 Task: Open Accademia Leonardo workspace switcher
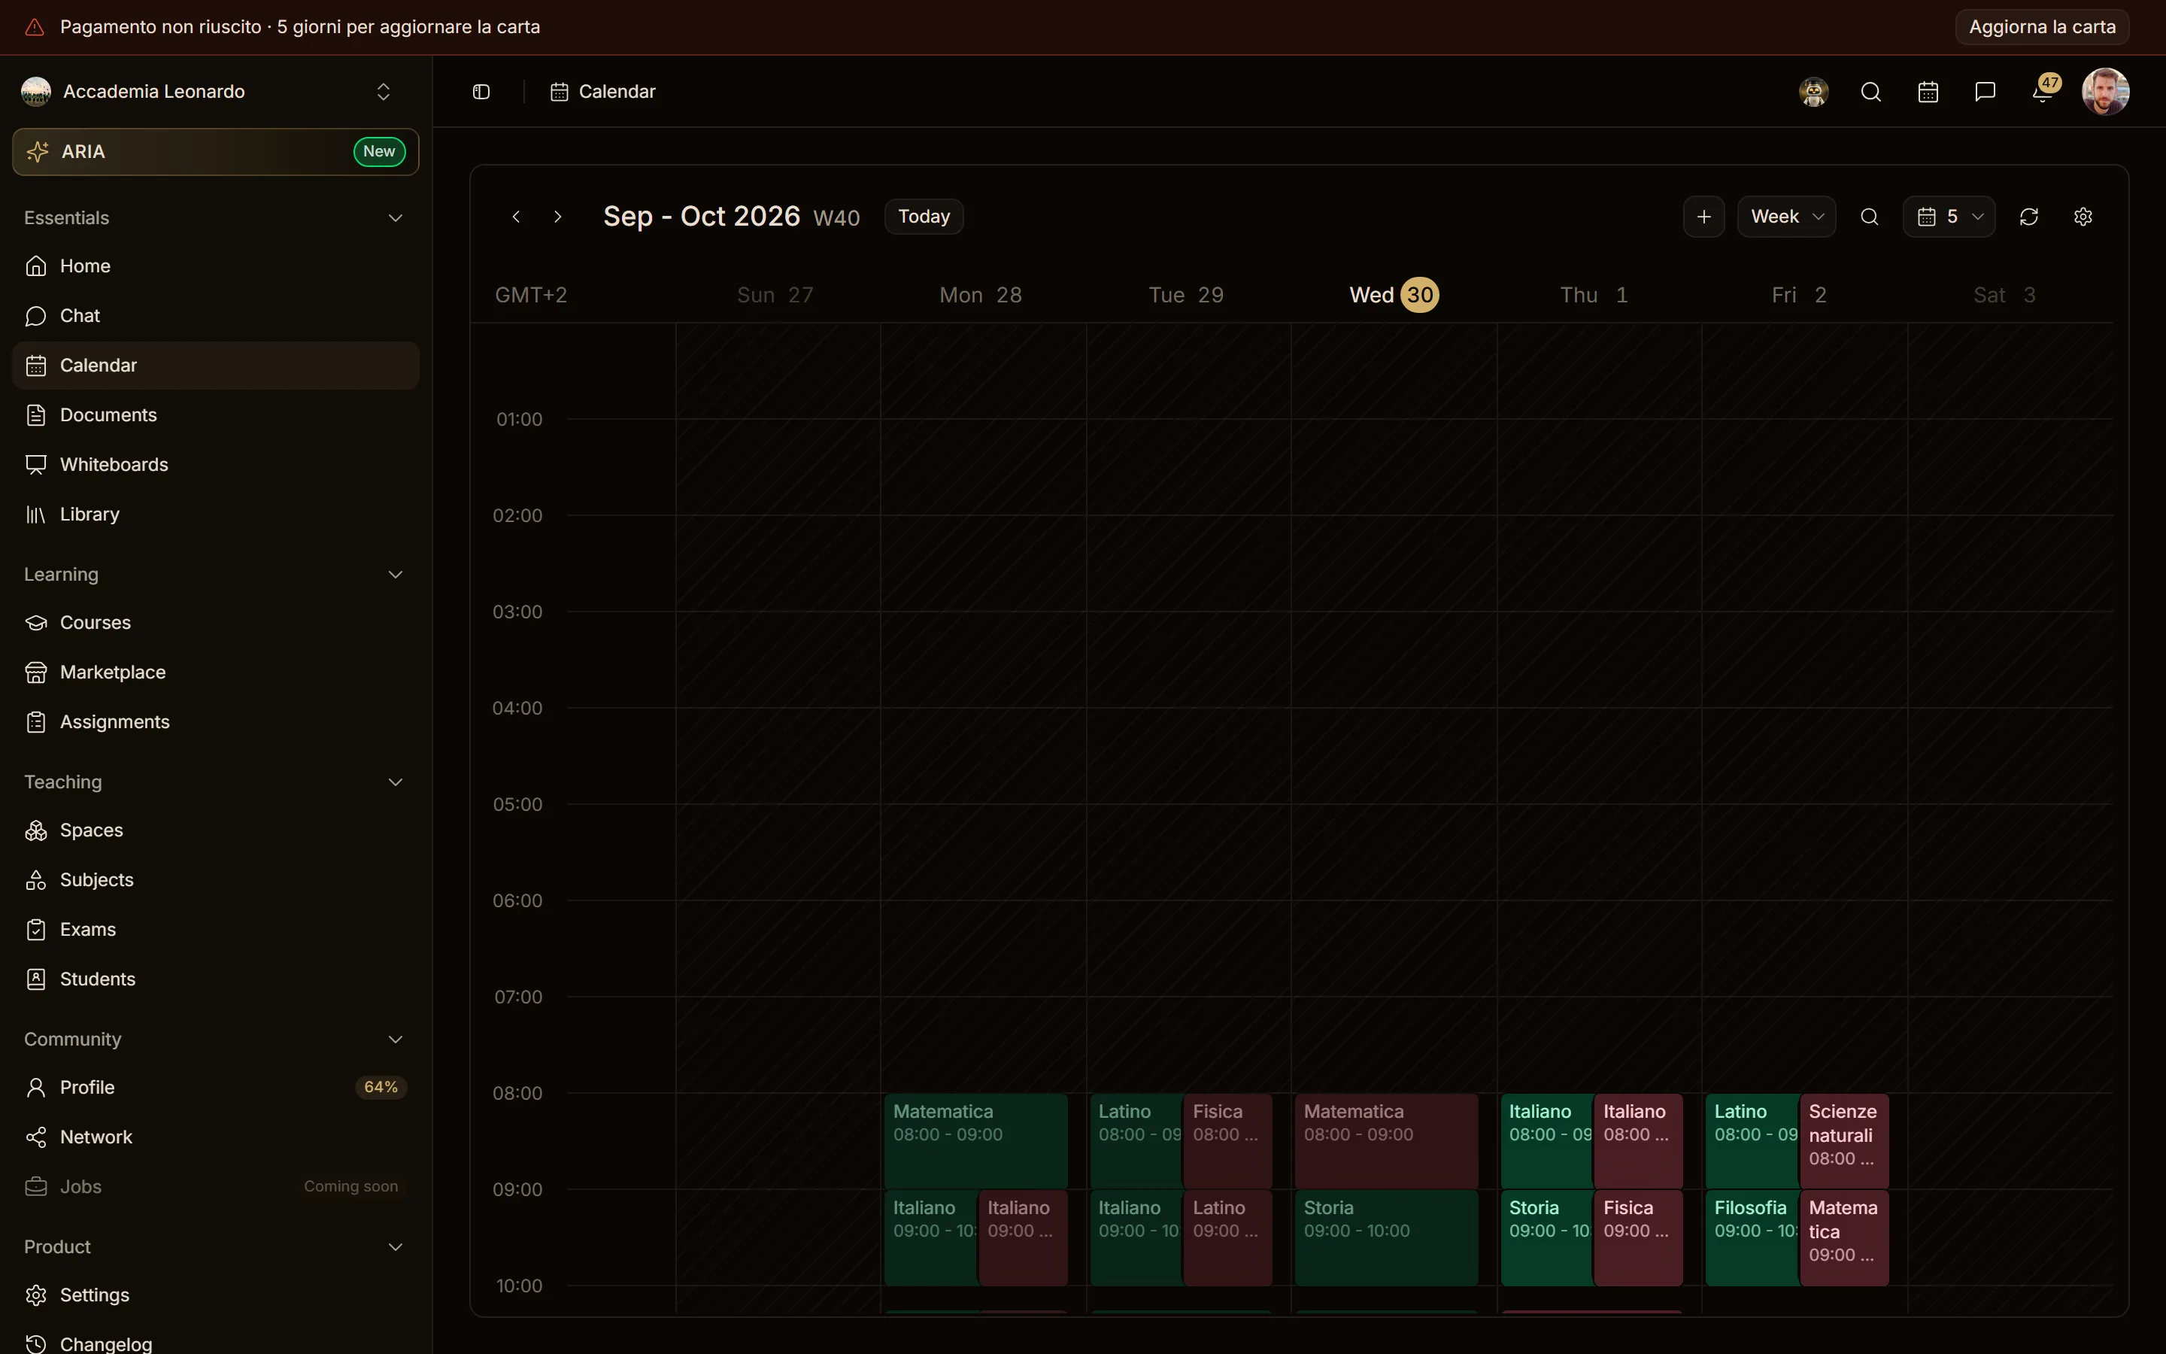click(216, 91)
